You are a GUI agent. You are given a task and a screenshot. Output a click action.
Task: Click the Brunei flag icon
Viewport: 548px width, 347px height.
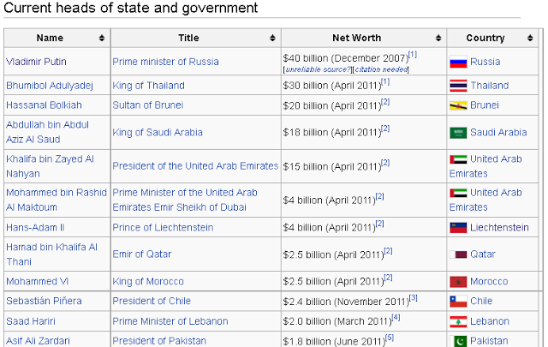pos(458,105)
